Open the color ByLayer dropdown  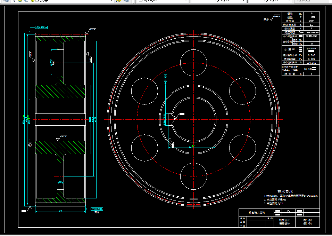pos(163,1)
